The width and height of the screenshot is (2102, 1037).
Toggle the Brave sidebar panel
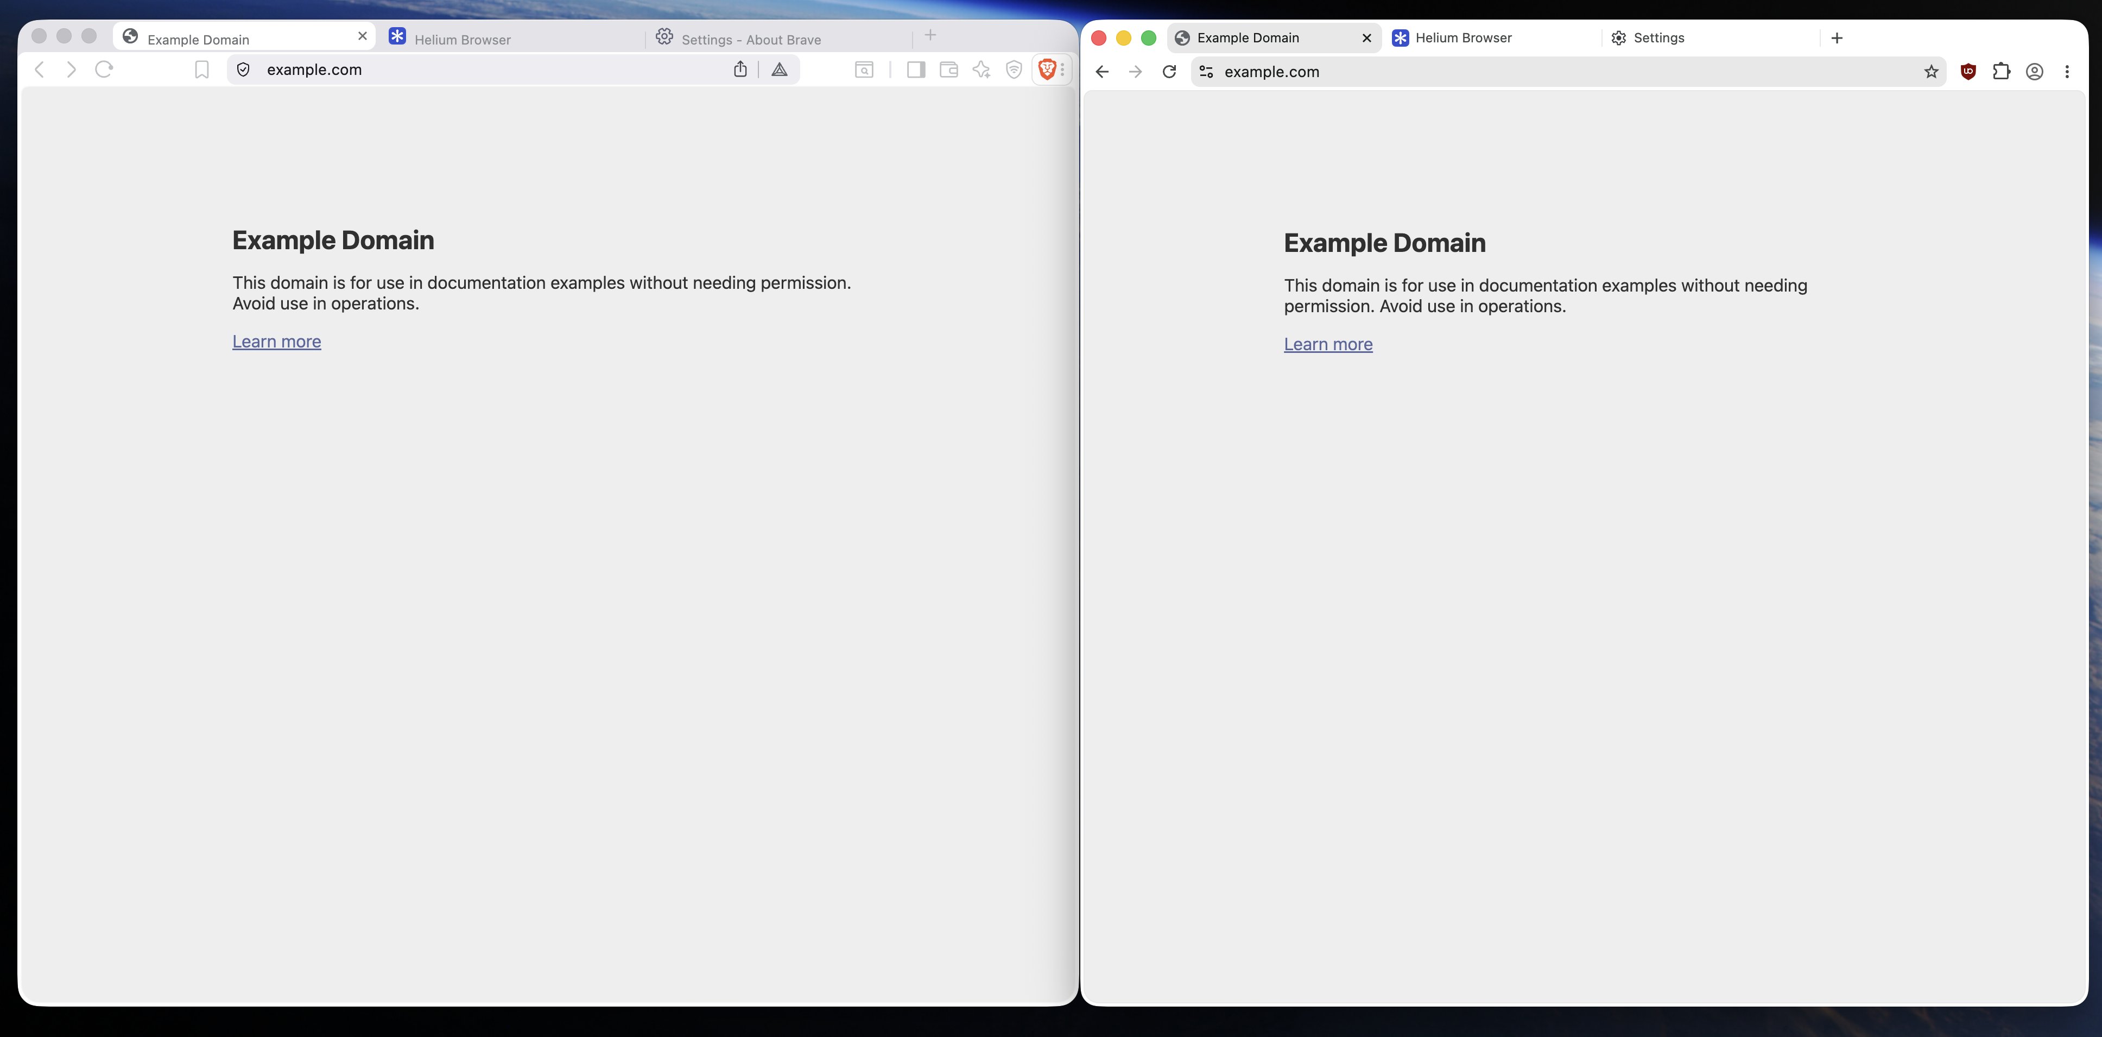(916, 70)
